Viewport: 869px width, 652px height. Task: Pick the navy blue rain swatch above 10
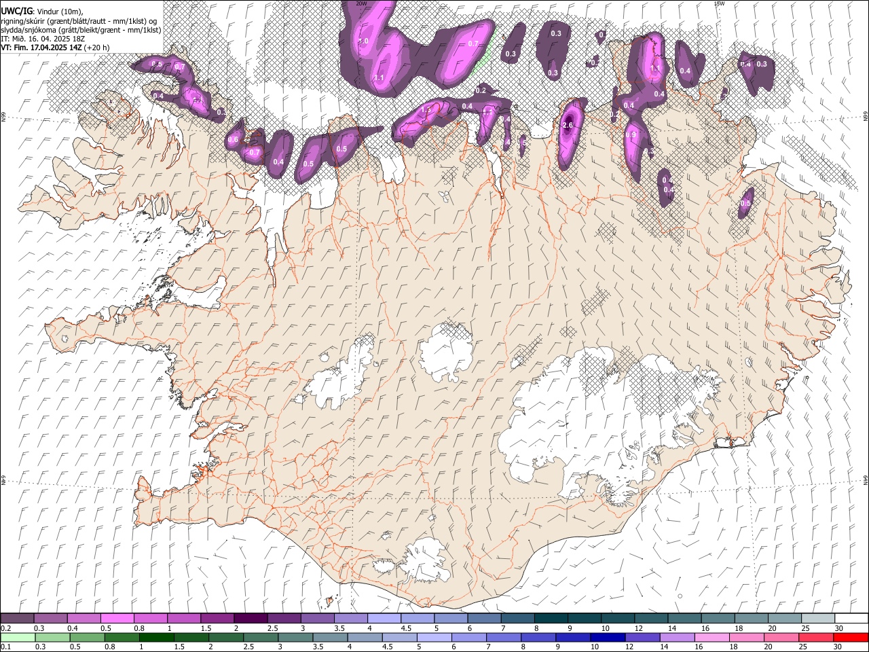[608, 637]
